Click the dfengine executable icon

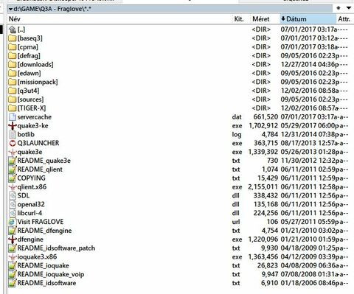13,239
